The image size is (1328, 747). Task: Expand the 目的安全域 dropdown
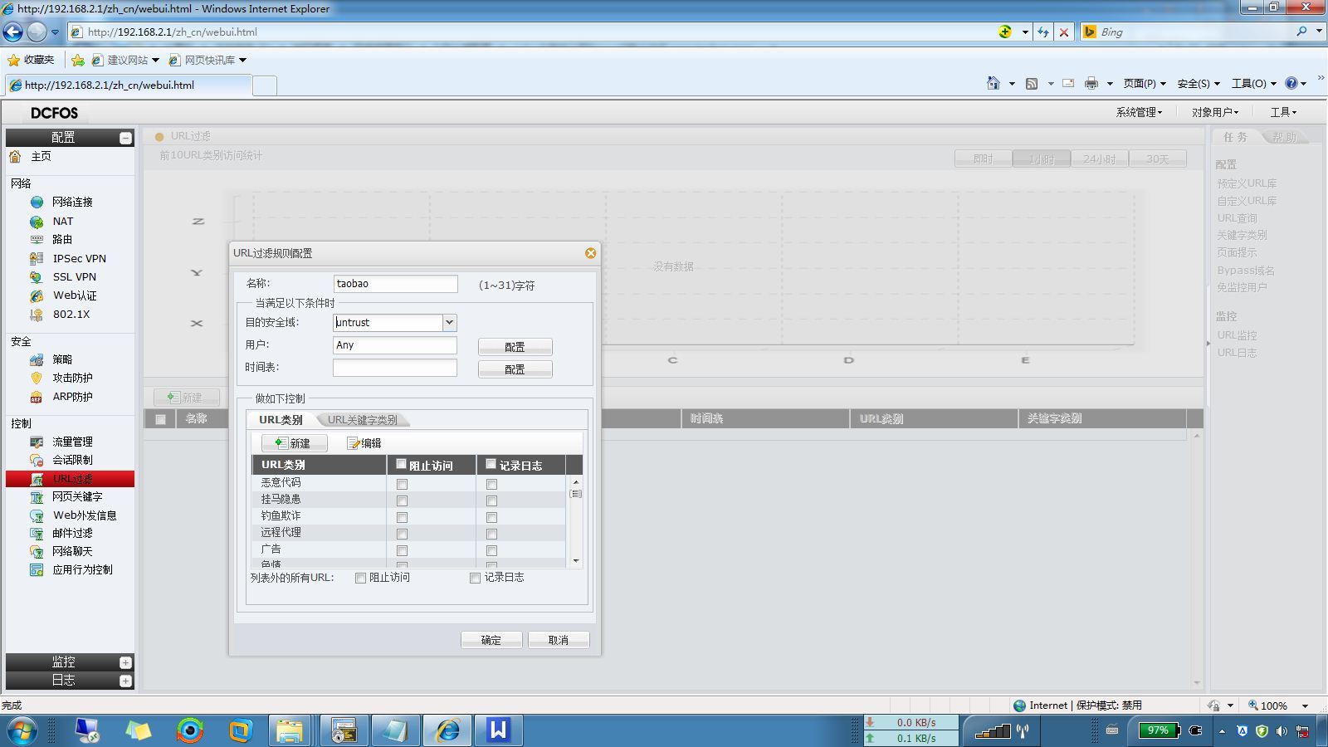coord(449,323)
